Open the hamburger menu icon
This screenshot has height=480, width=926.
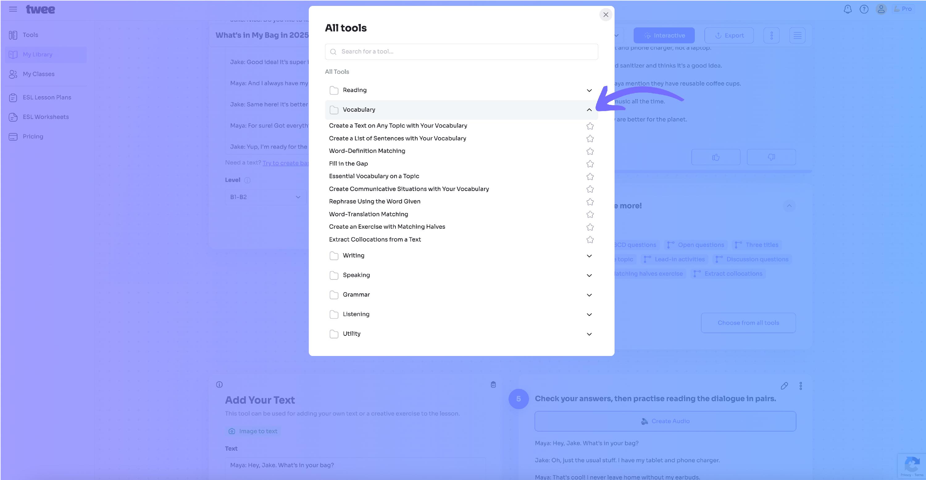pyautogui.click(x=13, y=9)
